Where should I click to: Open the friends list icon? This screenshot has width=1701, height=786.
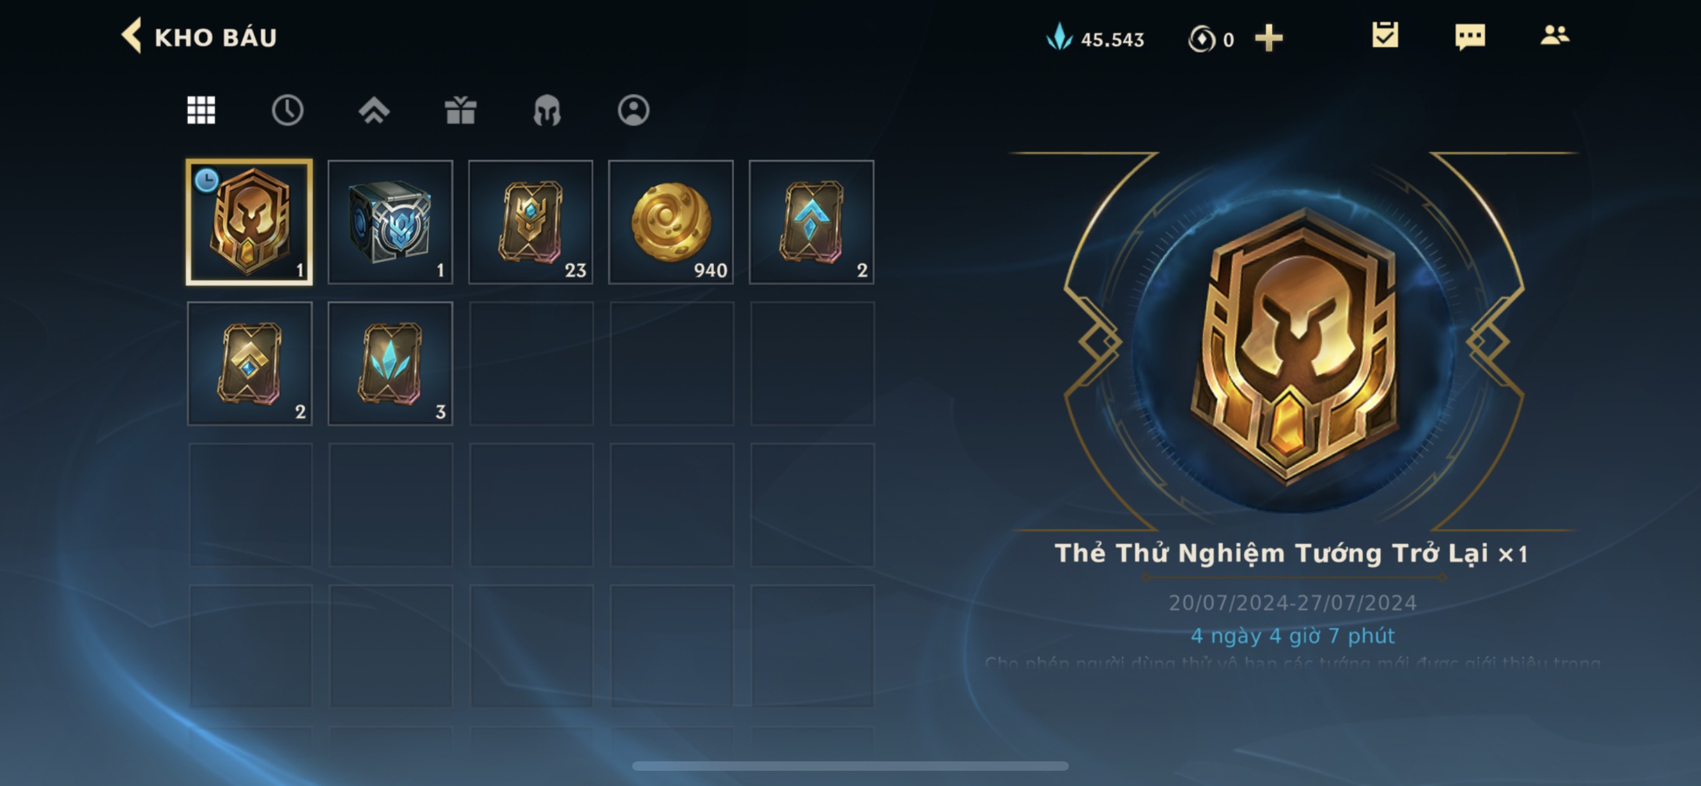pos(1554,35)
